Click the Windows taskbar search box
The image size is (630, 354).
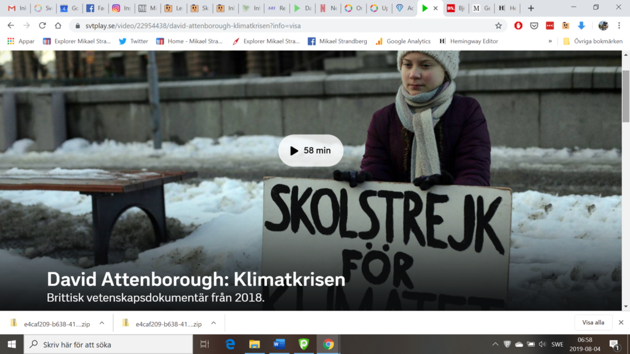tap(108, 344)
